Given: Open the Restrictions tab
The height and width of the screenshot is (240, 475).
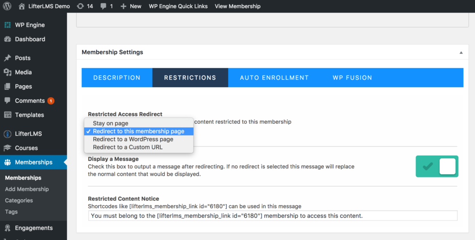Looking at the screenshot, I should coord(190,77).
